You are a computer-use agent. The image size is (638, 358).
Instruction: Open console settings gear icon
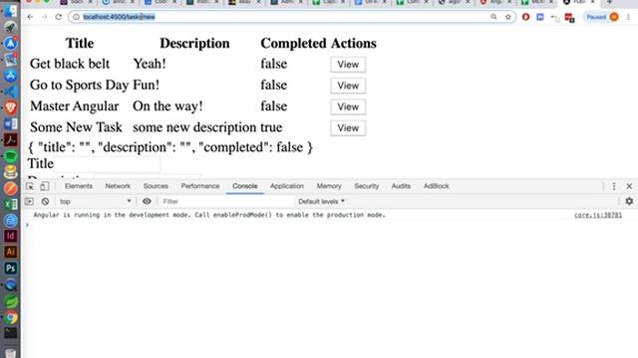point(629,201)
